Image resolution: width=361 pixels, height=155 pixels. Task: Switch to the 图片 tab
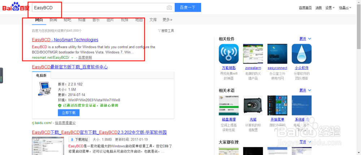click(x=110, y=20)
